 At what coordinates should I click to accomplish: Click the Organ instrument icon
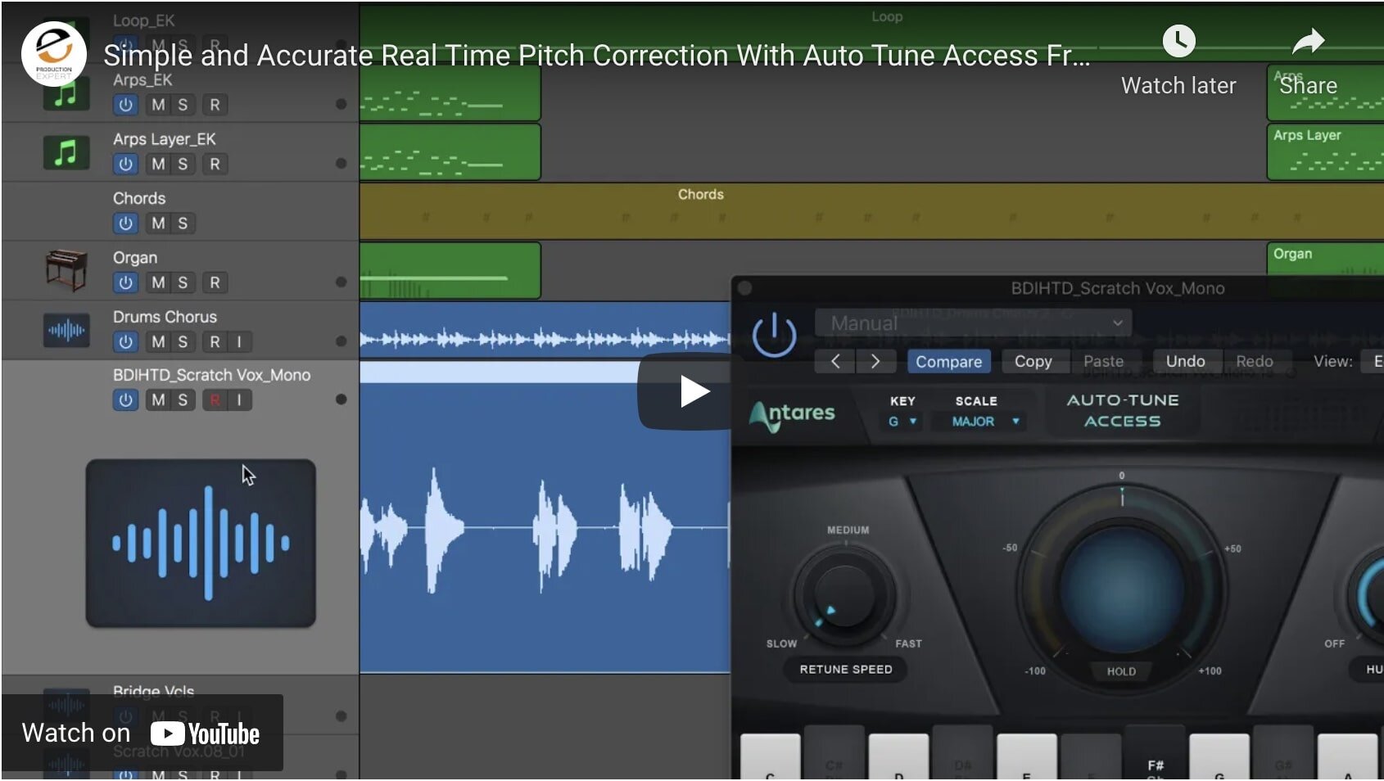click(66, 270)
